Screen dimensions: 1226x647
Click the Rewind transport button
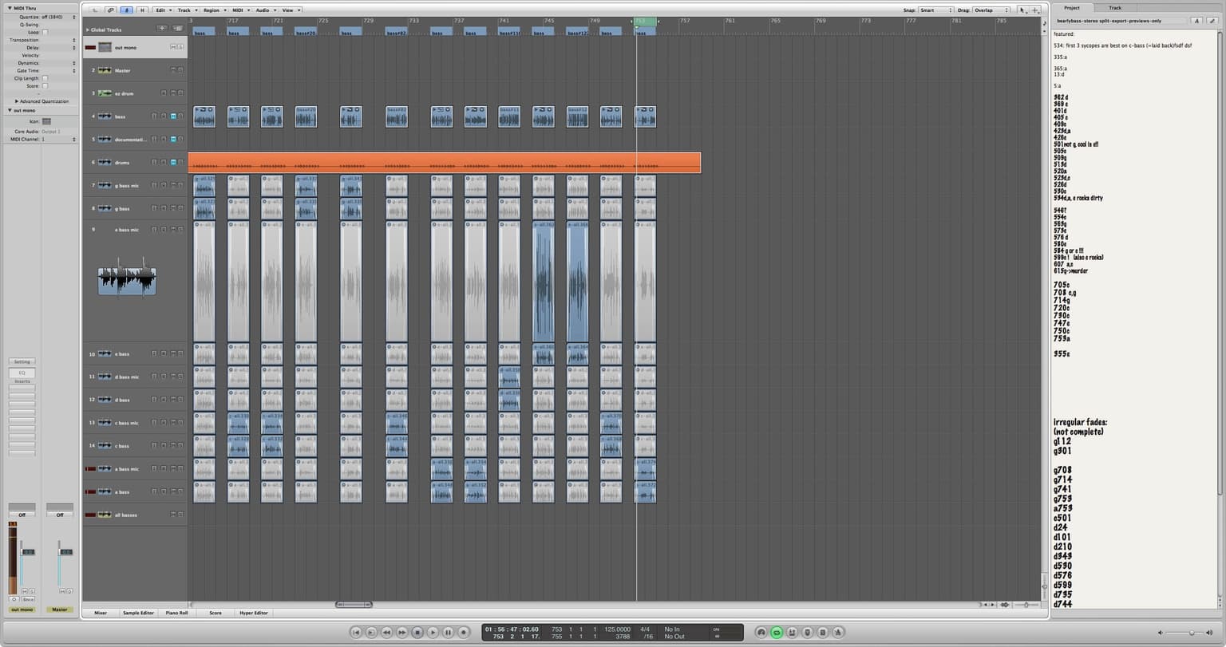point(386,633)
